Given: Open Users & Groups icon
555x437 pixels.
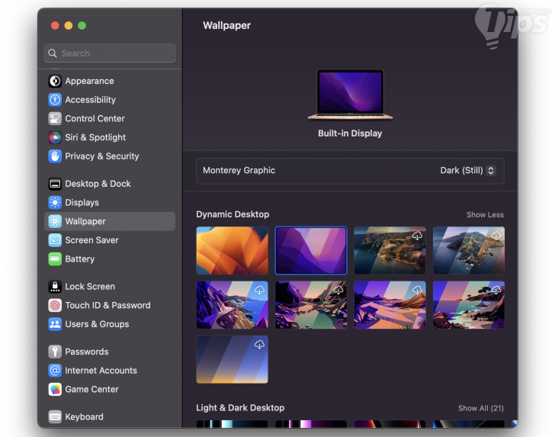Looking at the screenshot, I should click(55, 324).
